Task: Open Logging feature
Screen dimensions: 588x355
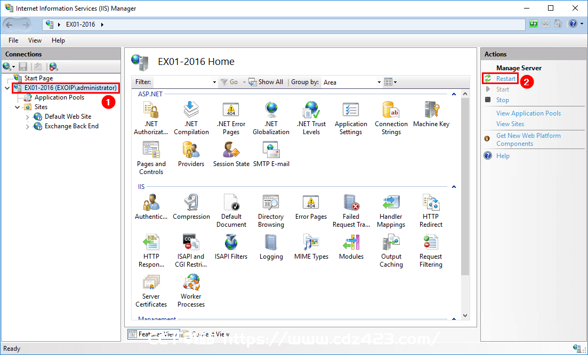Action: click(271, 247)
